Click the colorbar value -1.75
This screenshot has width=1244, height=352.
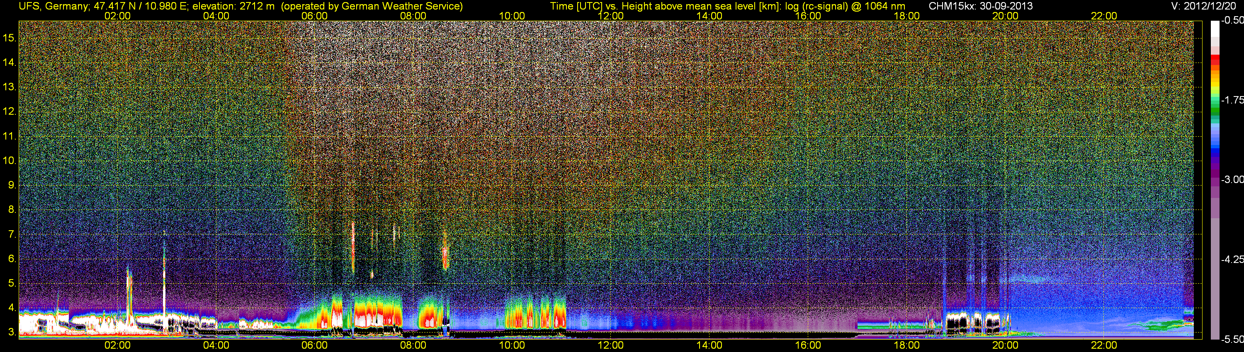click(1232, 100)
